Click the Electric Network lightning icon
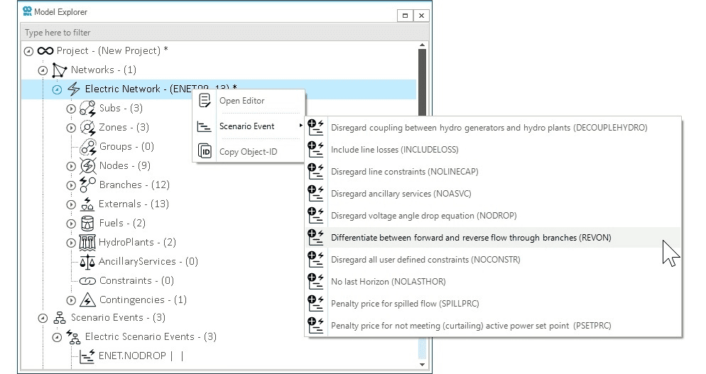 coord(74,89)
